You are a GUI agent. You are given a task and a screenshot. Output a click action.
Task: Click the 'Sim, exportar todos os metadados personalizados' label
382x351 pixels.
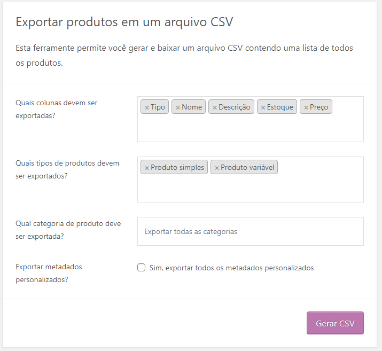point(239,268)
